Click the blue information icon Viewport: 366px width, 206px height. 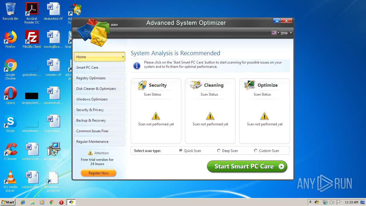pos(137,66)
